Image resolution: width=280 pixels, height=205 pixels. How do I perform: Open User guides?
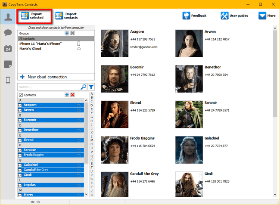pos(234,16)
